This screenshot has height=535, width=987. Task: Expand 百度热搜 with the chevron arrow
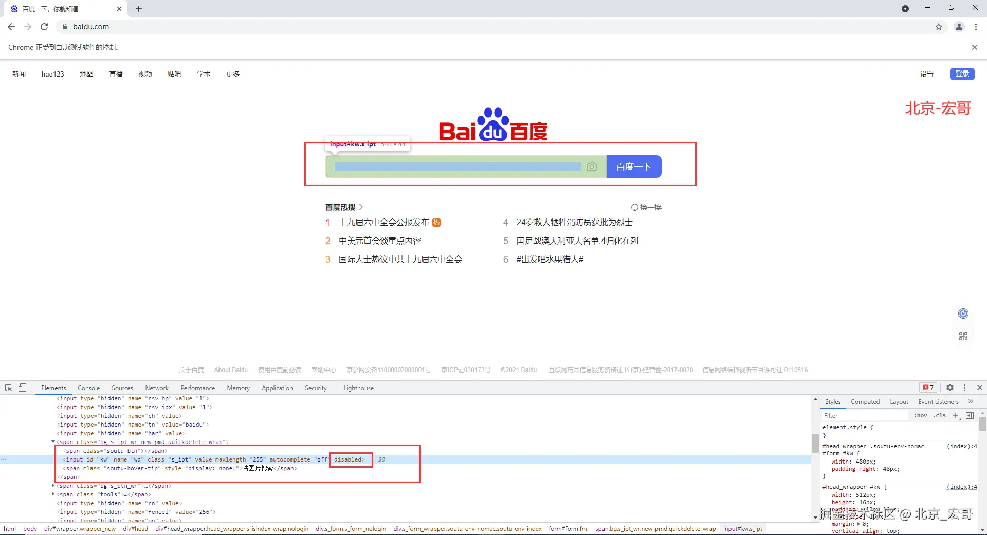click(x=361, y=207)
